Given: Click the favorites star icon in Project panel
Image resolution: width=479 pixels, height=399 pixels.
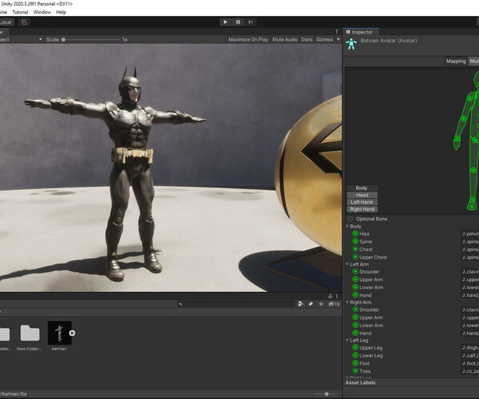Looking at the screenshot, I should click(x=321, y=304).
